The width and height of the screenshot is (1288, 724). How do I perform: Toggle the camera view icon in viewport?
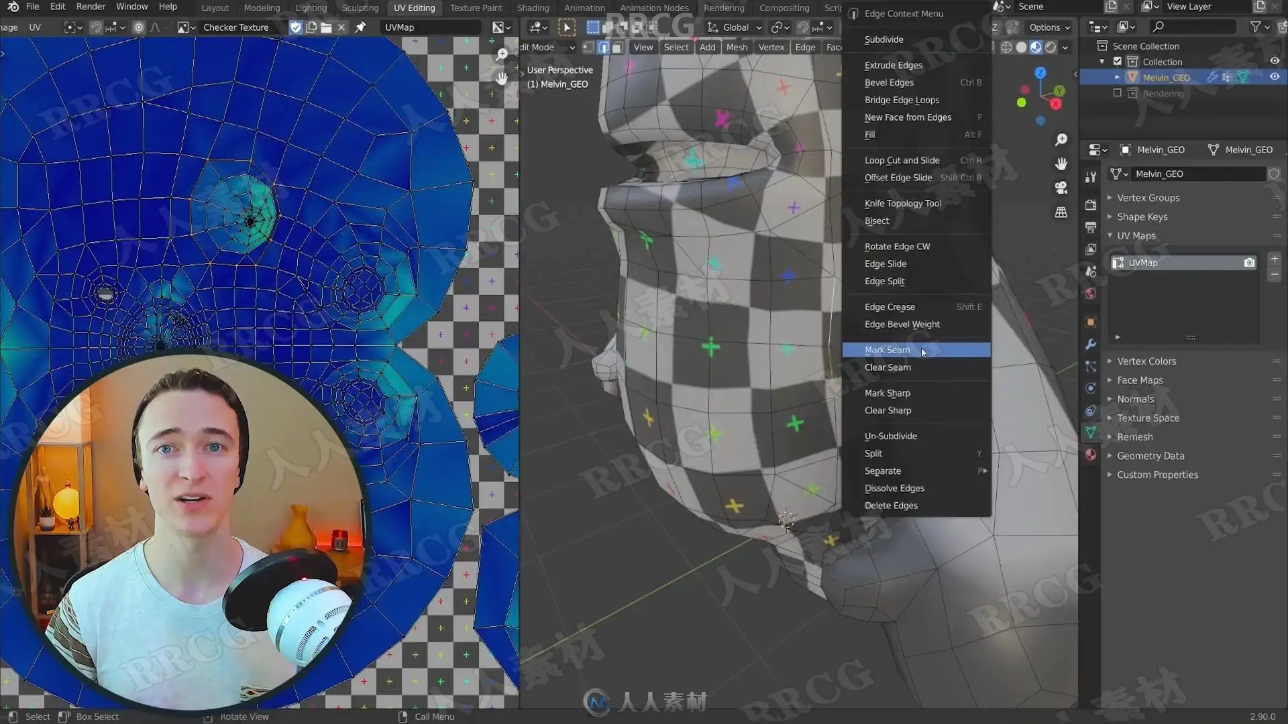tap(1061, 188)
